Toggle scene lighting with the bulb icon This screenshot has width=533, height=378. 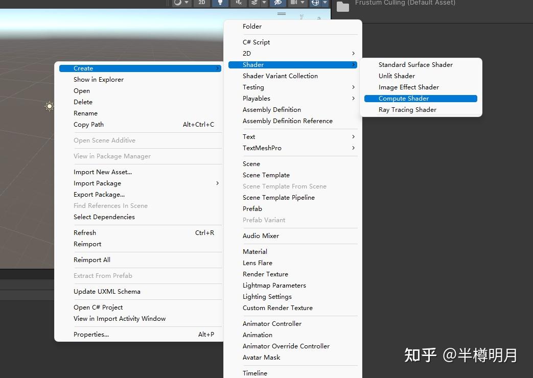point(220,3)
